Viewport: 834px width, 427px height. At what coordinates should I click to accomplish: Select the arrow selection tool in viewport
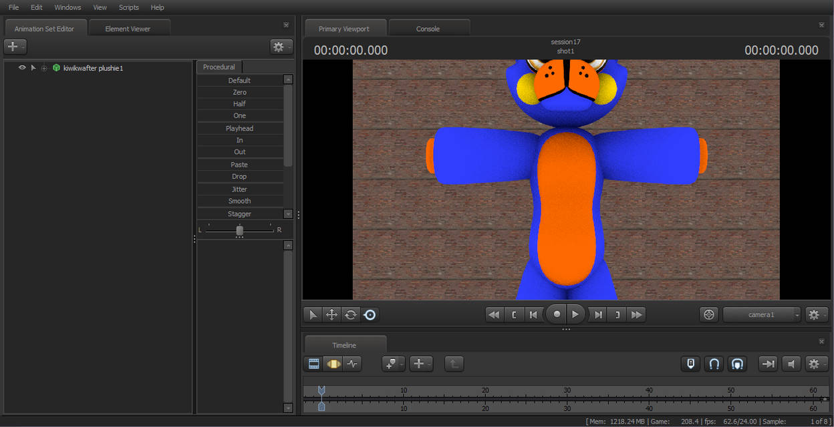coord(313,314)
